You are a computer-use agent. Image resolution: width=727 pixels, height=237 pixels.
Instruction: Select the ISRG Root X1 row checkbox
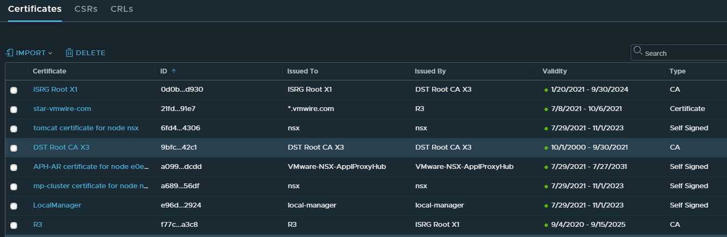tap(13, 90)
